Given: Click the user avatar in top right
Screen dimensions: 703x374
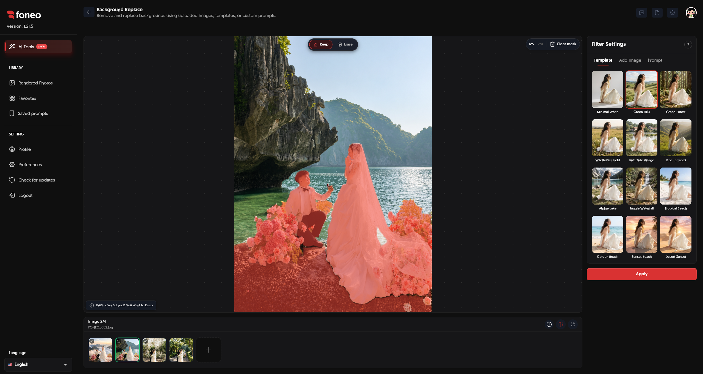Looking at the screenshot, I should click(691, 13).
